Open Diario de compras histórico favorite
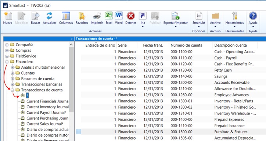 [47, 135]
